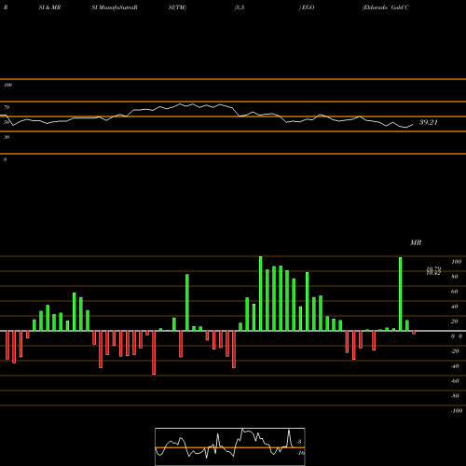This screenshot has height=466, width=466.
Task: Click the -100 label on MR axis
Action: (456, 411)
